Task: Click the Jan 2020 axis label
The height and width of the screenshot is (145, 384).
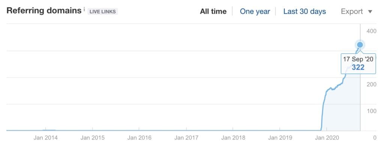Action: click(x=327, y=138)
